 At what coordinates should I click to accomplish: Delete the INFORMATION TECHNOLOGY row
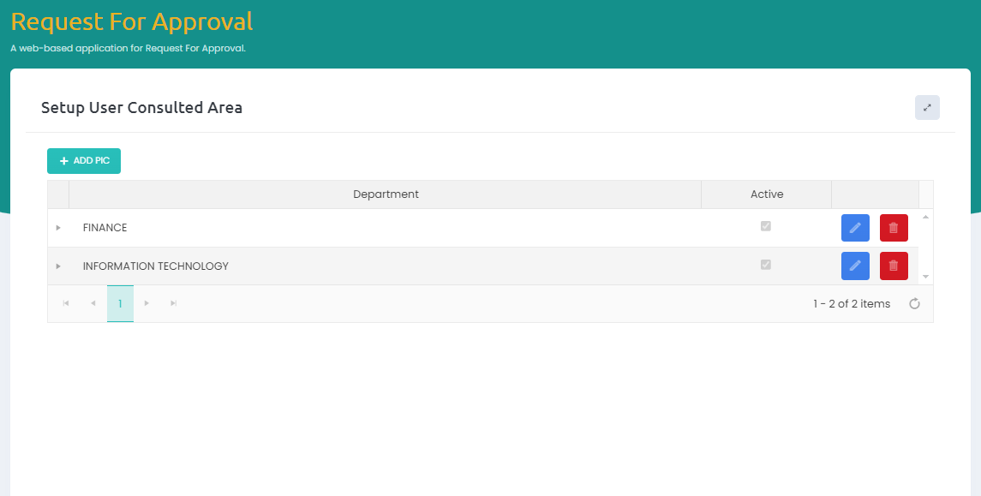pyautogui.click(x=894, y=266)
